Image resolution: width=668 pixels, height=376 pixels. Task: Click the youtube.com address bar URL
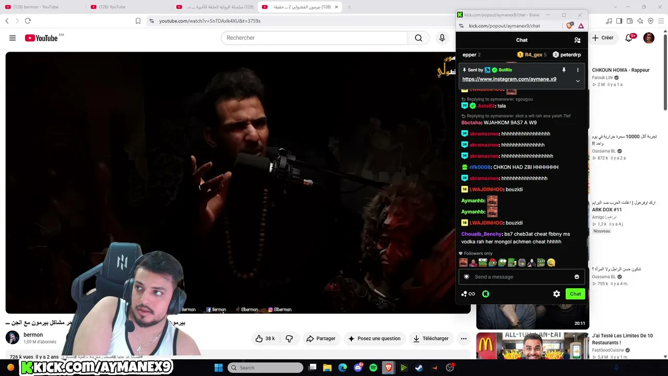click(210, 21)
